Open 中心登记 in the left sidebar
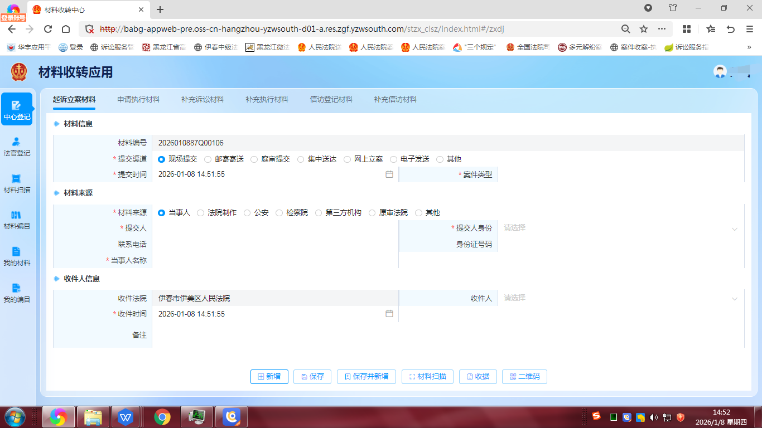 17,110
